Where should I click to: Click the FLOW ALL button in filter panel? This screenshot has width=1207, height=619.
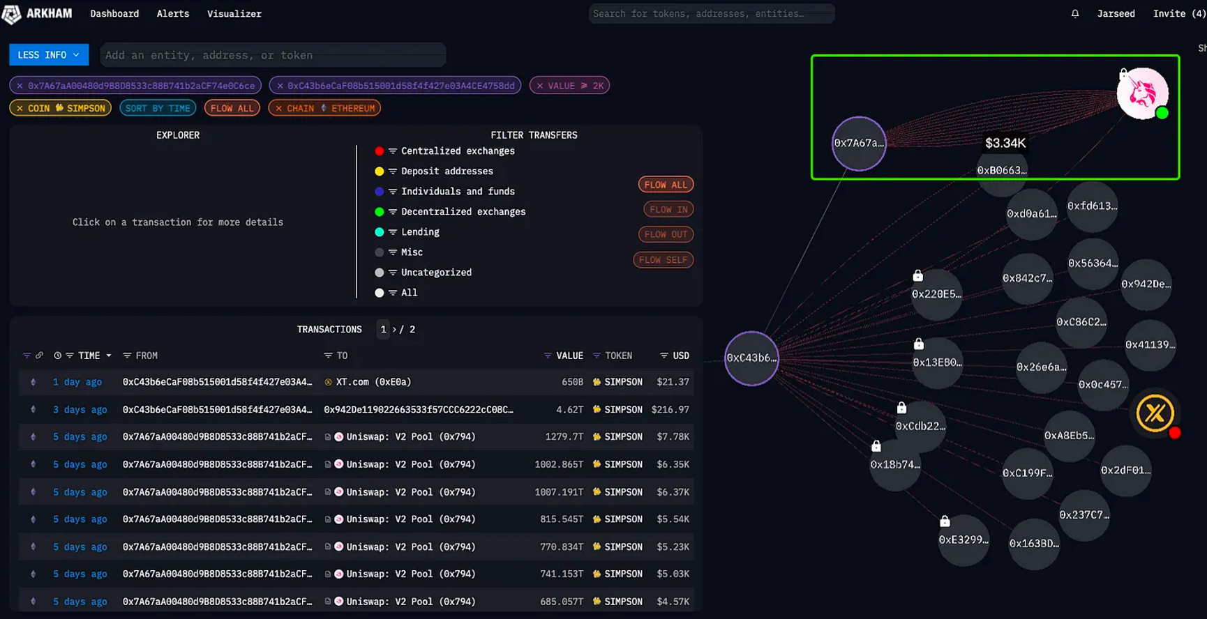point(666,185)
